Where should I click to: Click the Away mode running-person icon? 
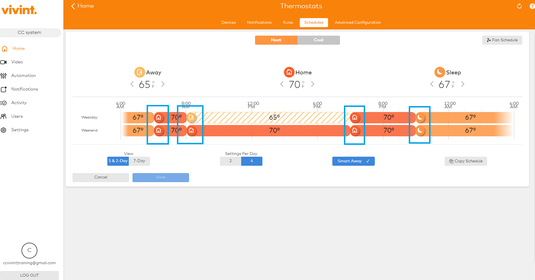[140, 72]
